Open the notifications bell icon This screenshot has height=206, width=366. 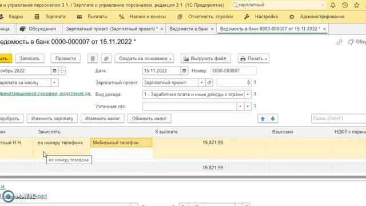point(333,5)
